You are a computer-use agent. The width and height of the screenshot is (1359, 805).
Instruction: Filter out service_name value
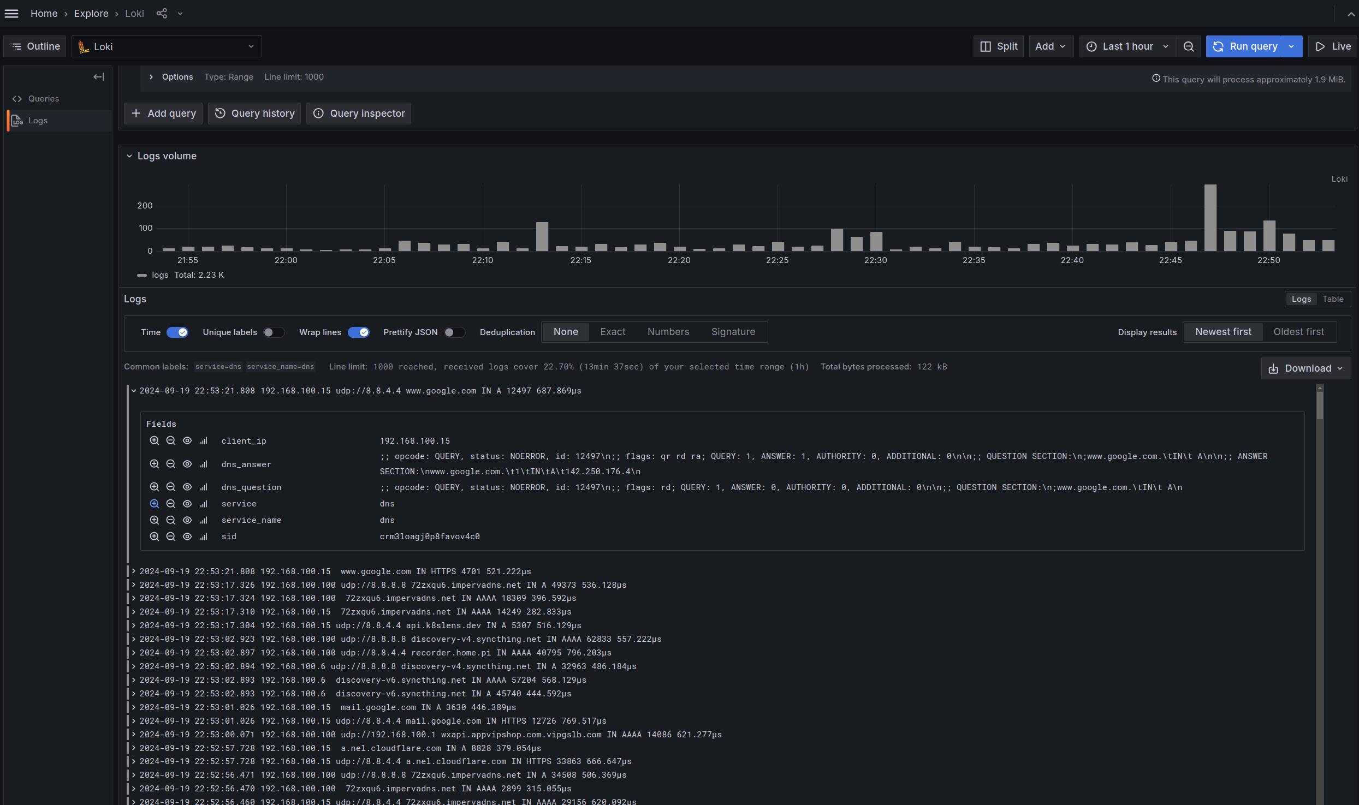171,520
